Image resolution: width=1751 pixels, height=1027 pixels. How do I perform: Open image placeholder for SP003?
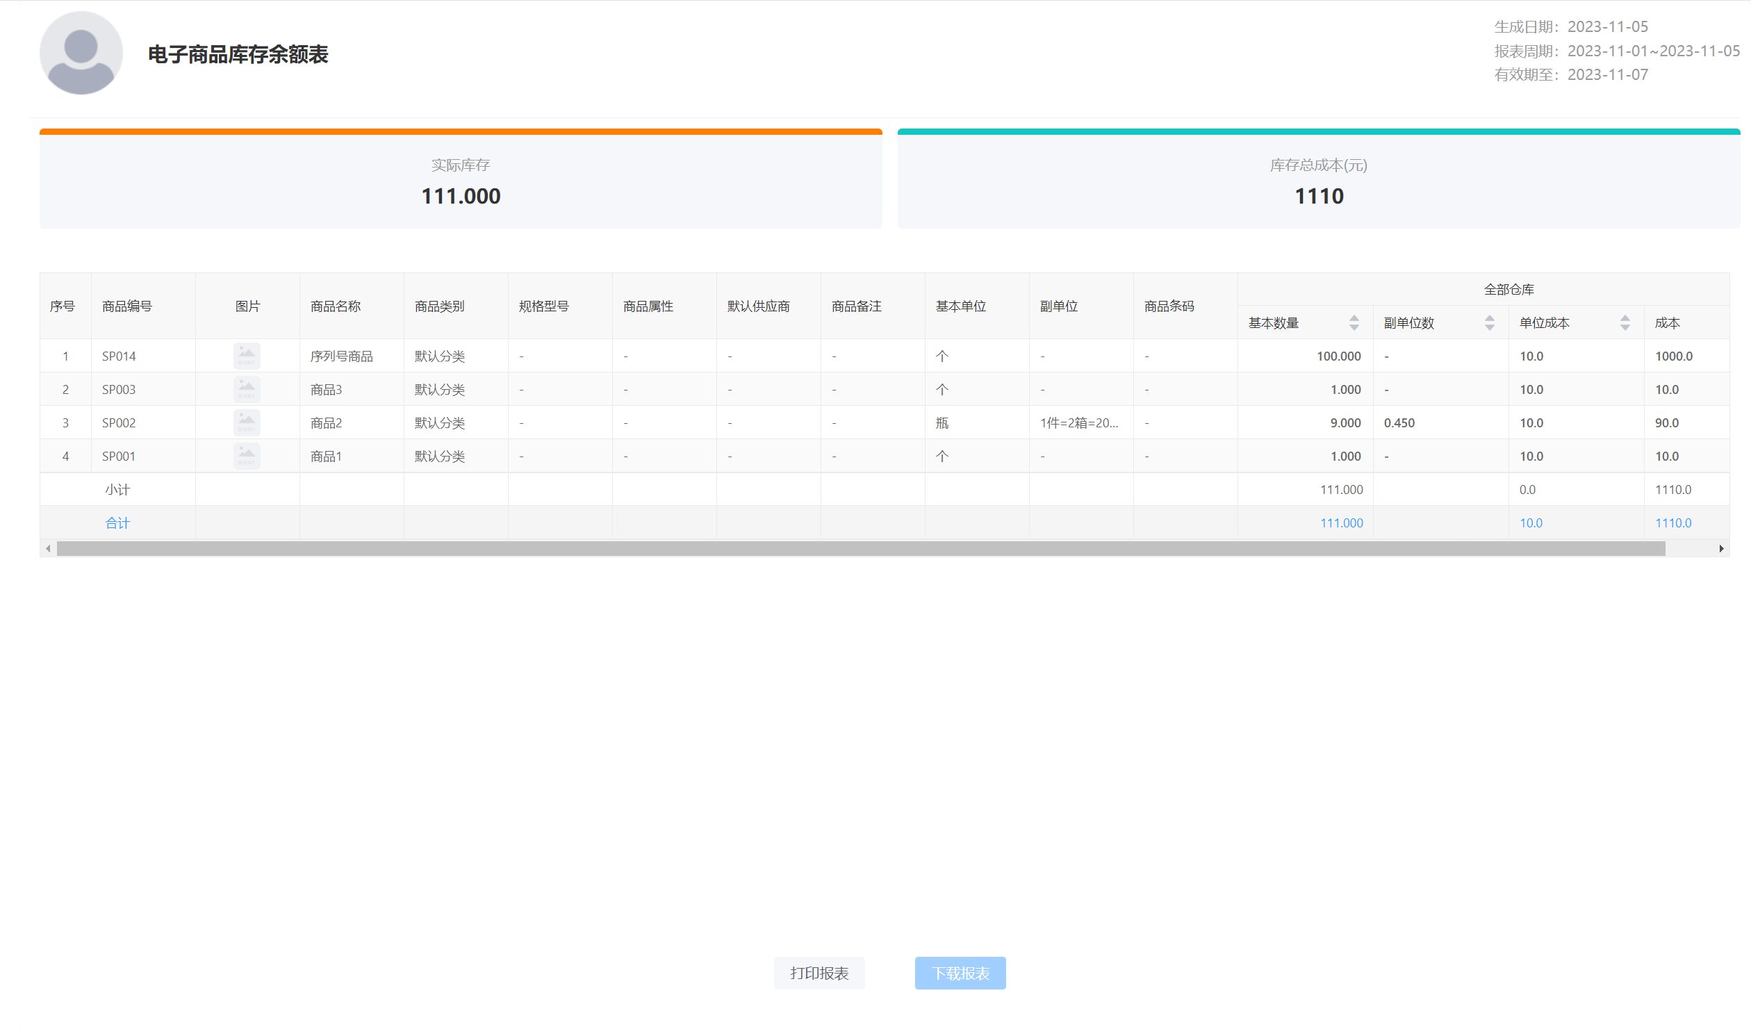247,389
